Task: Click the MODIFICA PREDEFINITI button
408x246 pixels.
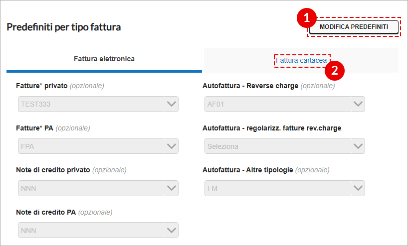Action: (354, 27)
